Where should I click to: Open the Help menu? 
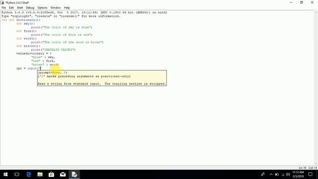click(67, 8)
